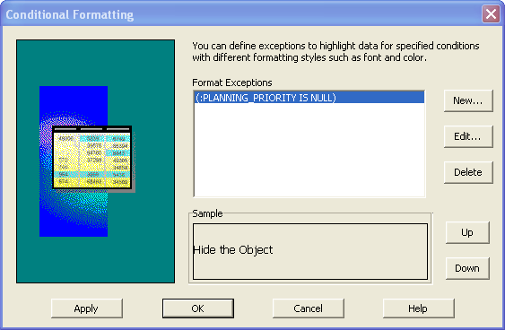Cancel the Conditional Formatting dialog
Viewport: 505px width, 330px height.
coord(309,308)
